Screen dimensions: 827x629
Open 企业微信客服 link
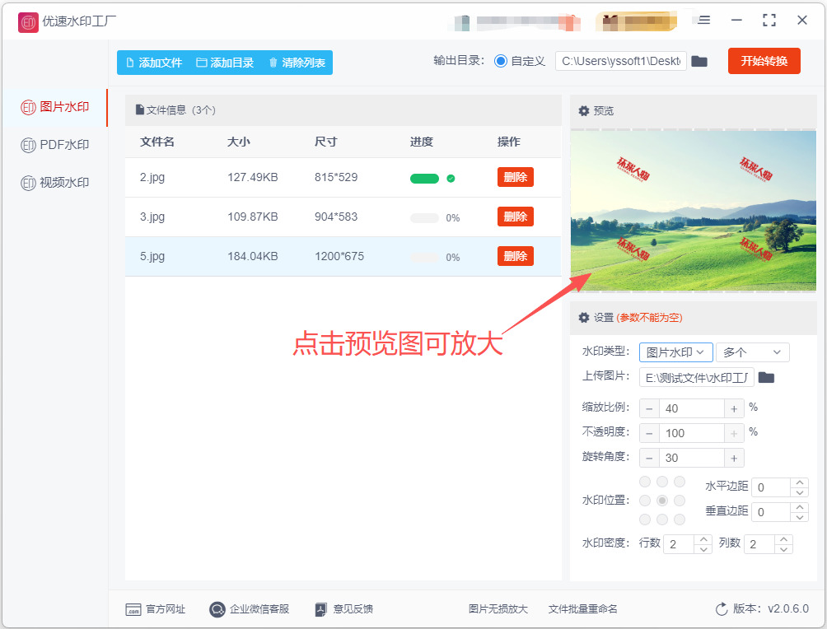250,609
